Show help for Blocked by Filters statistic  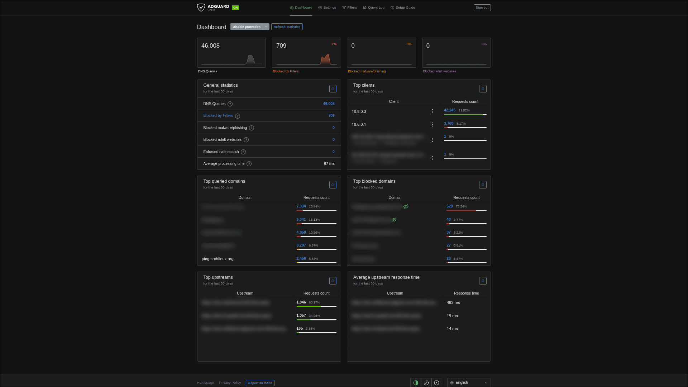point(238,116)
